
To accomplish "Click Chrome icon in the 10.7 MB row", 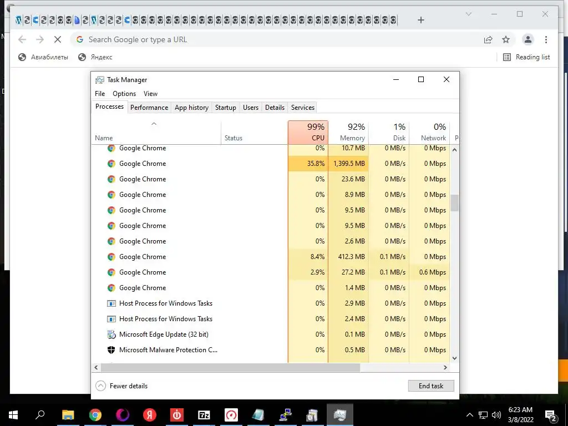I will [x=111, y=148].
